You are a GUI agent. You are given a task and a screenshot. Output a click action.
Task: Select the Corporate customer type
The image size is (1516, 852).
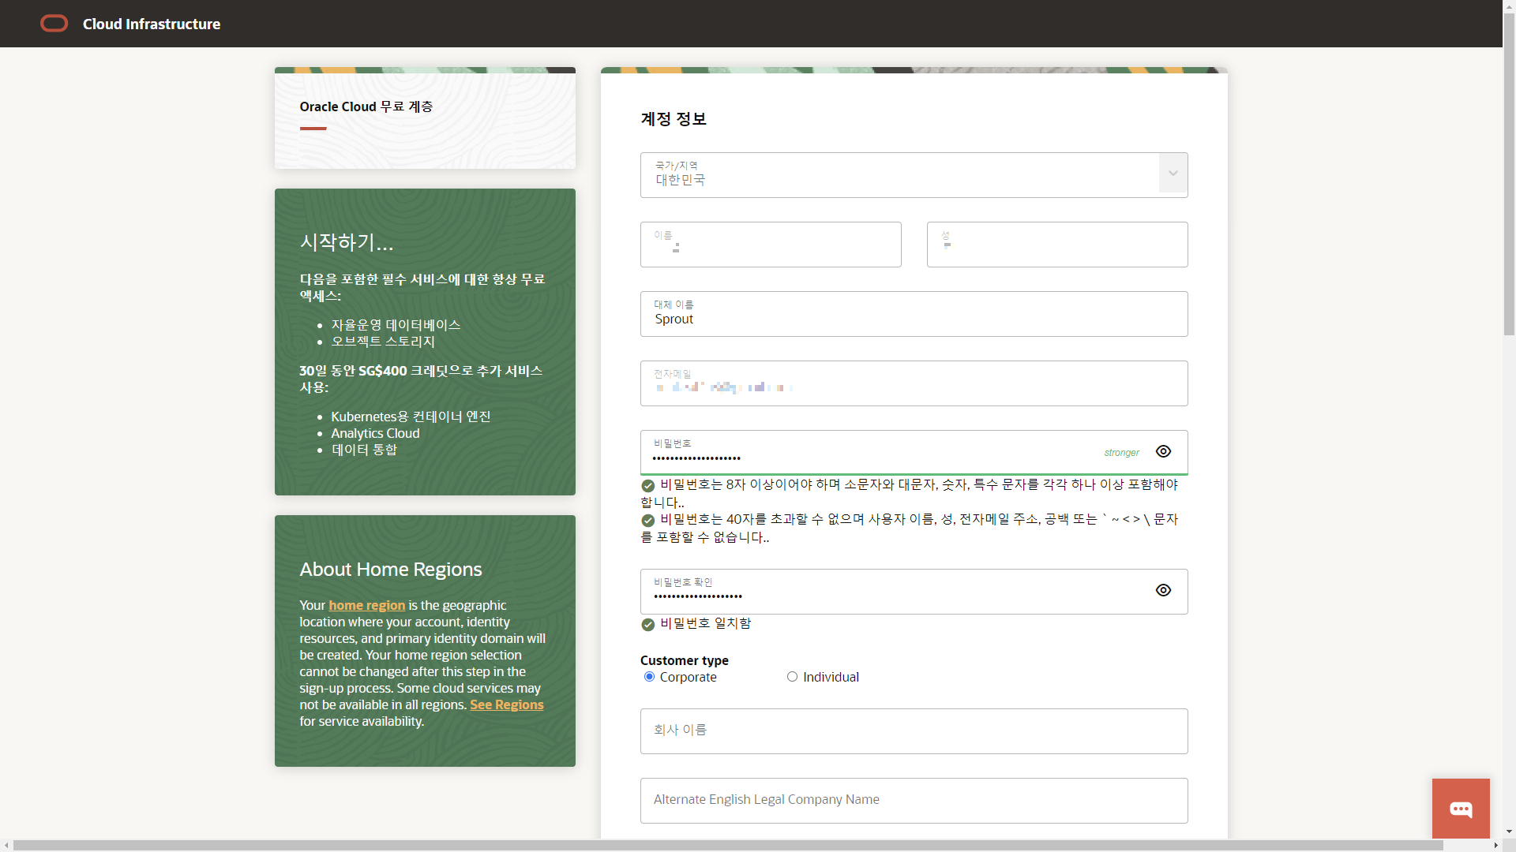(649, 677)
